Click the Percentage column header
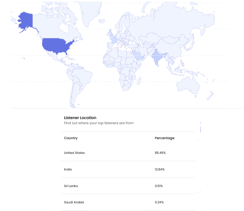 coord(164,138)
